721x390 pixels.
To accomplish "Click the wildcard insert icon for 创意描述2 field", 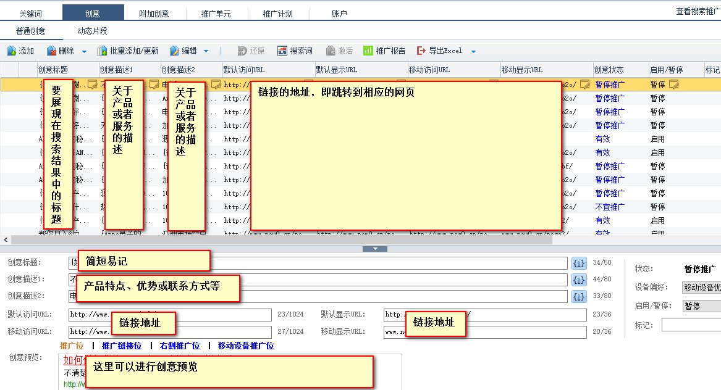I will (x=579, y=297).
